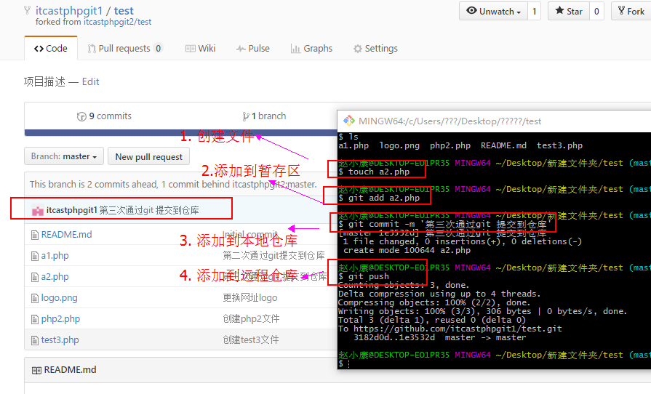Click the README.md book icon in preview header
The height and width of the screenshot is (394, 651).
[x=36, y=370]
